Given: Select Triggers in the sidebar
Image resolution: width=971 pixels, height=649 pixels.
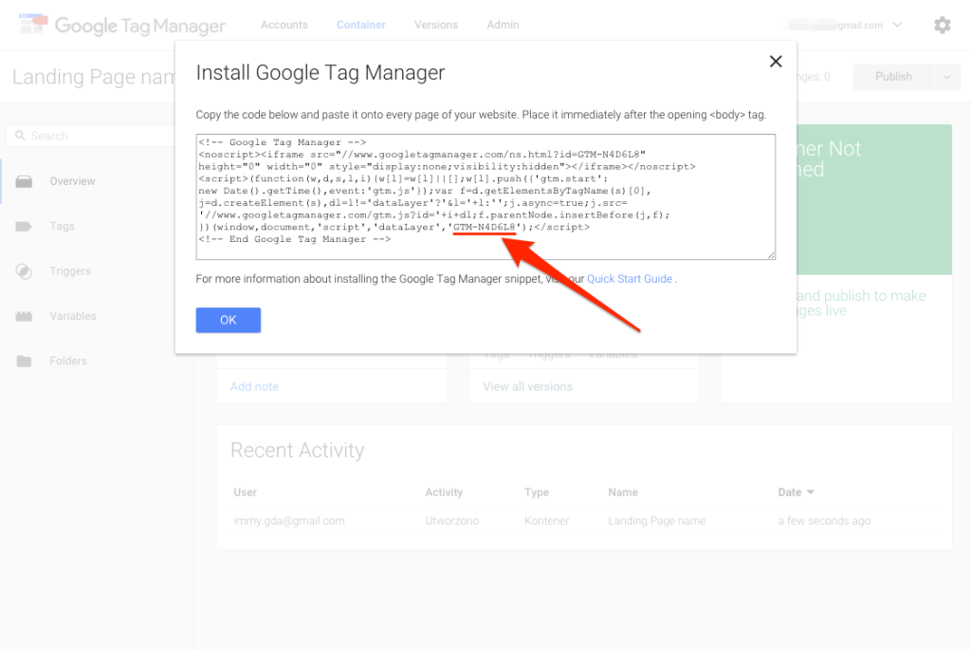Looking at the screenshot, I should [70, 270].
